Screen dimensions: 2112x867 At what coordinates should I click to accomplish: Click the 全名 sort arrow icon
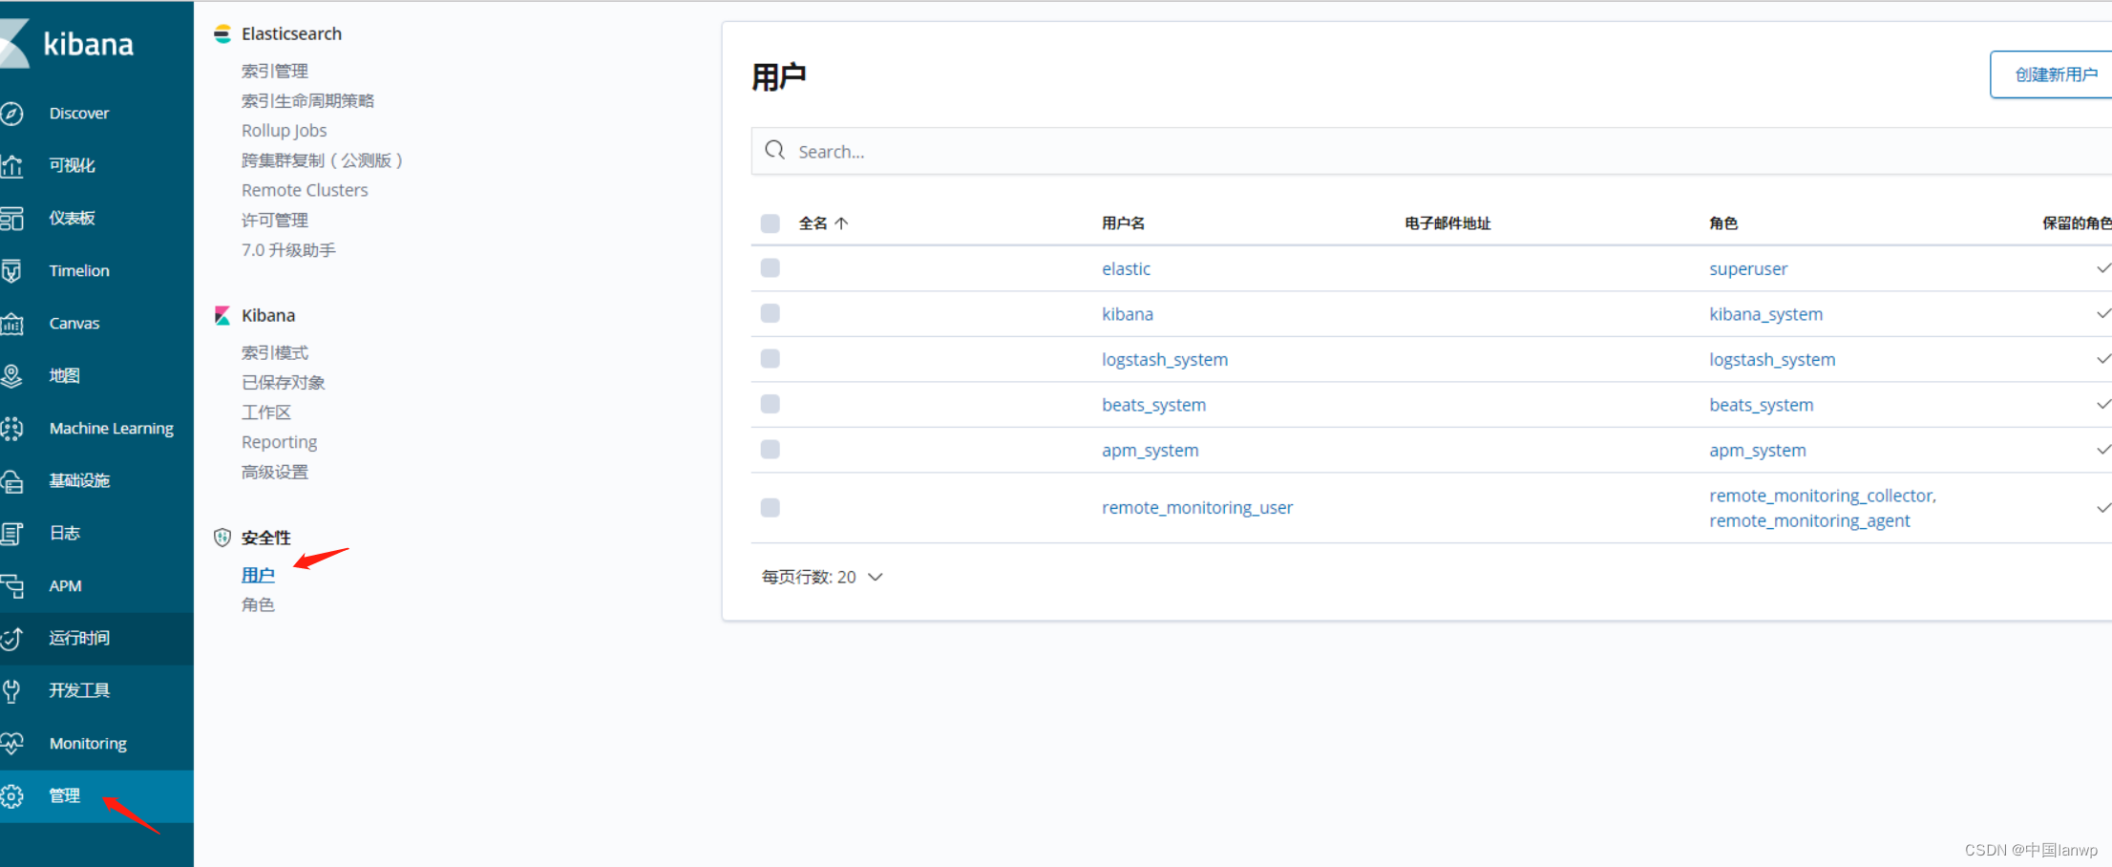tap(841, 223)
